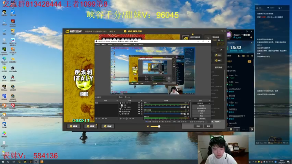Move the OBS scene down
292x164 pixels.
point(106,118)
